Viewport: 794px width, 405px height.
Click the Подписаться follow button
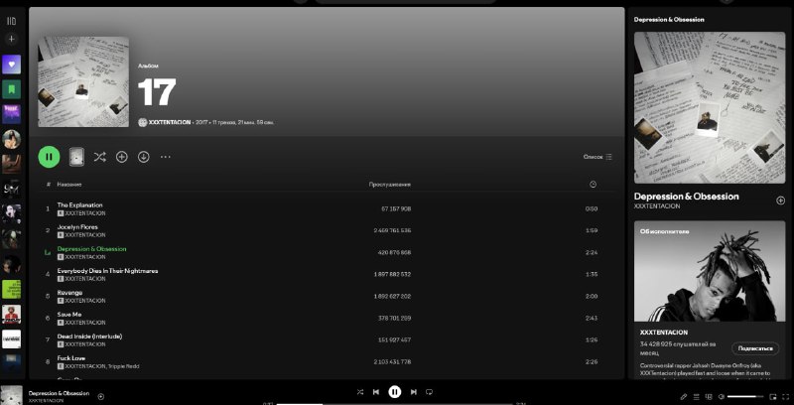point(754,348)
